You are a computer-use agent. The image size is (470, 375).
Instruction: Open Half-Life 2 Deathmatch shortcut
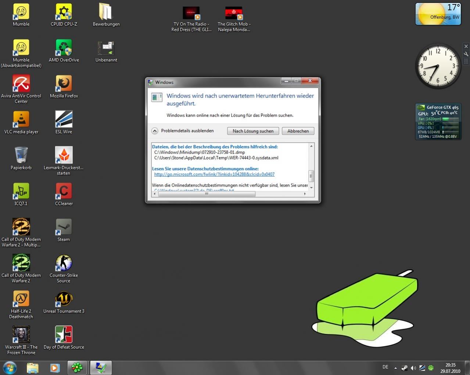[x=21, y=305]
